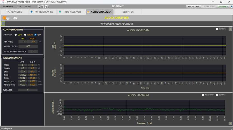Switch to the SCRIPTER tab

tap(128, 12)
